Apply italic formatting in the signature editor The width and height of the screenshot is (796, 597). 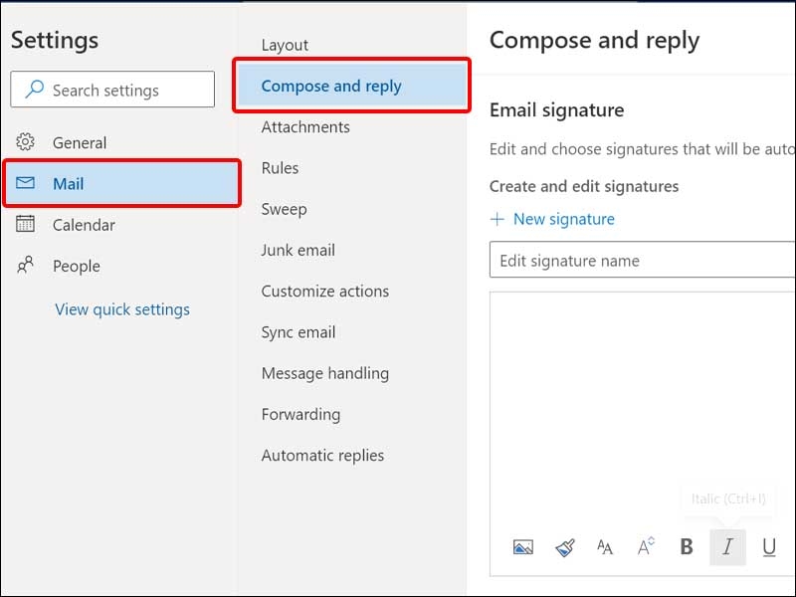point(727,546)
